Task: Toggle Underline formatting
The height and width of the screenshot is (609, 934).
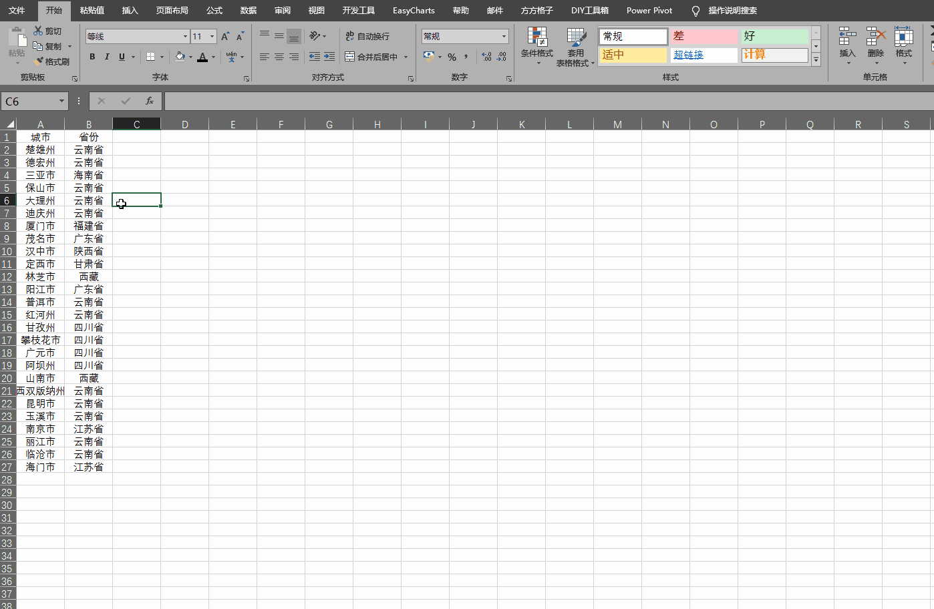Action: [122, 57]
